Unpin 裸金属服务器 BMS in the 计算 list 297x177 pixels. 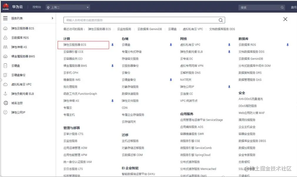[112, 66]
